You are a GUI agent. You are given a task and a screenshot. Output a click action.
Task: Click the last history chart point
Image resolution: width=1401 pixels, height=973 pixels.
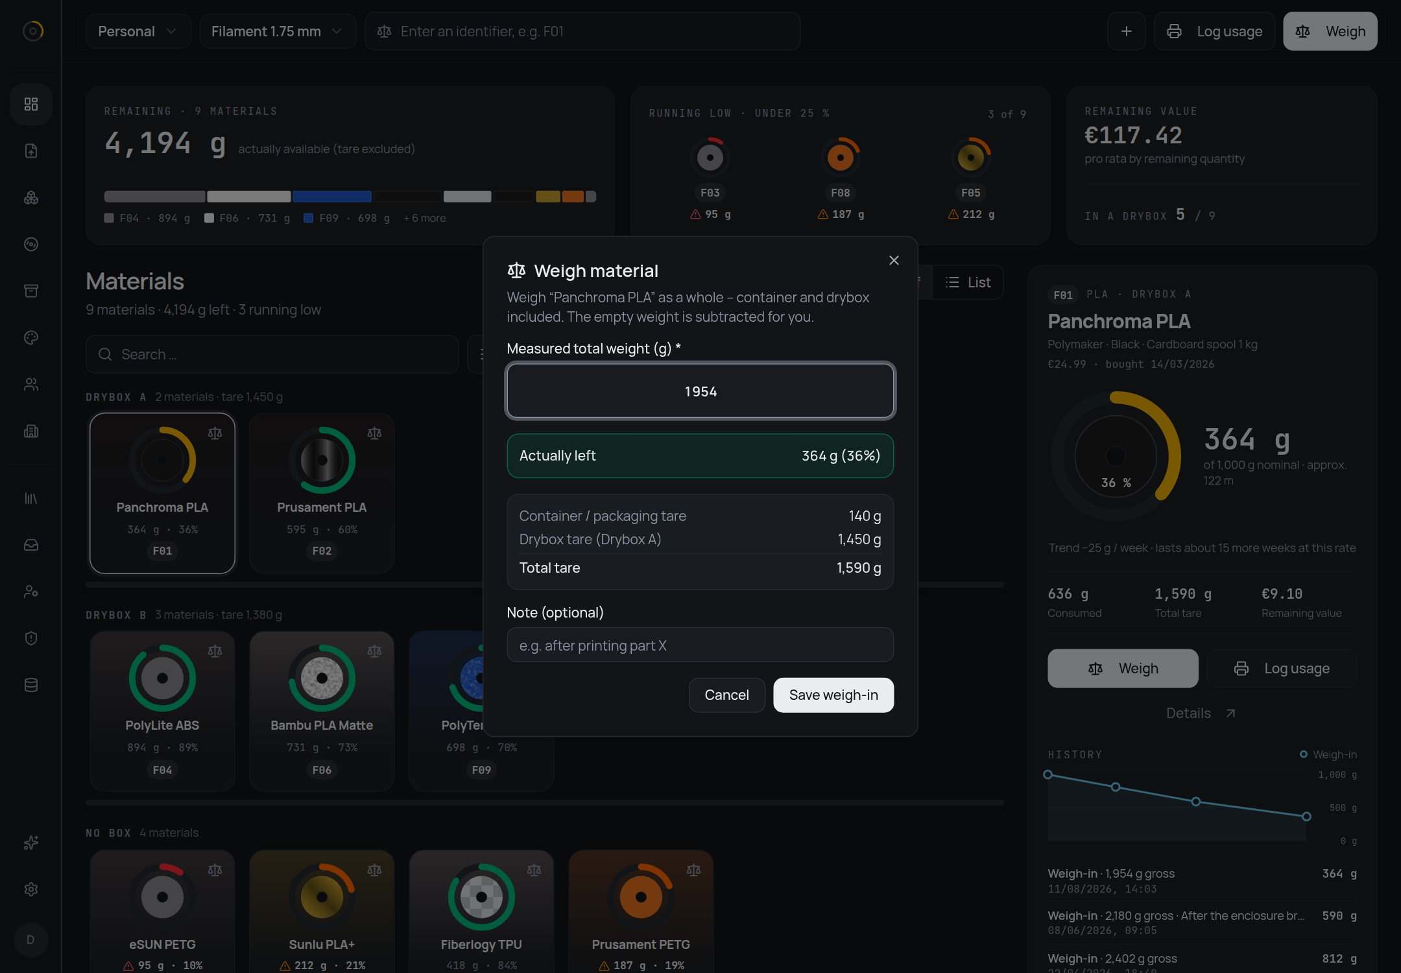1306,817
